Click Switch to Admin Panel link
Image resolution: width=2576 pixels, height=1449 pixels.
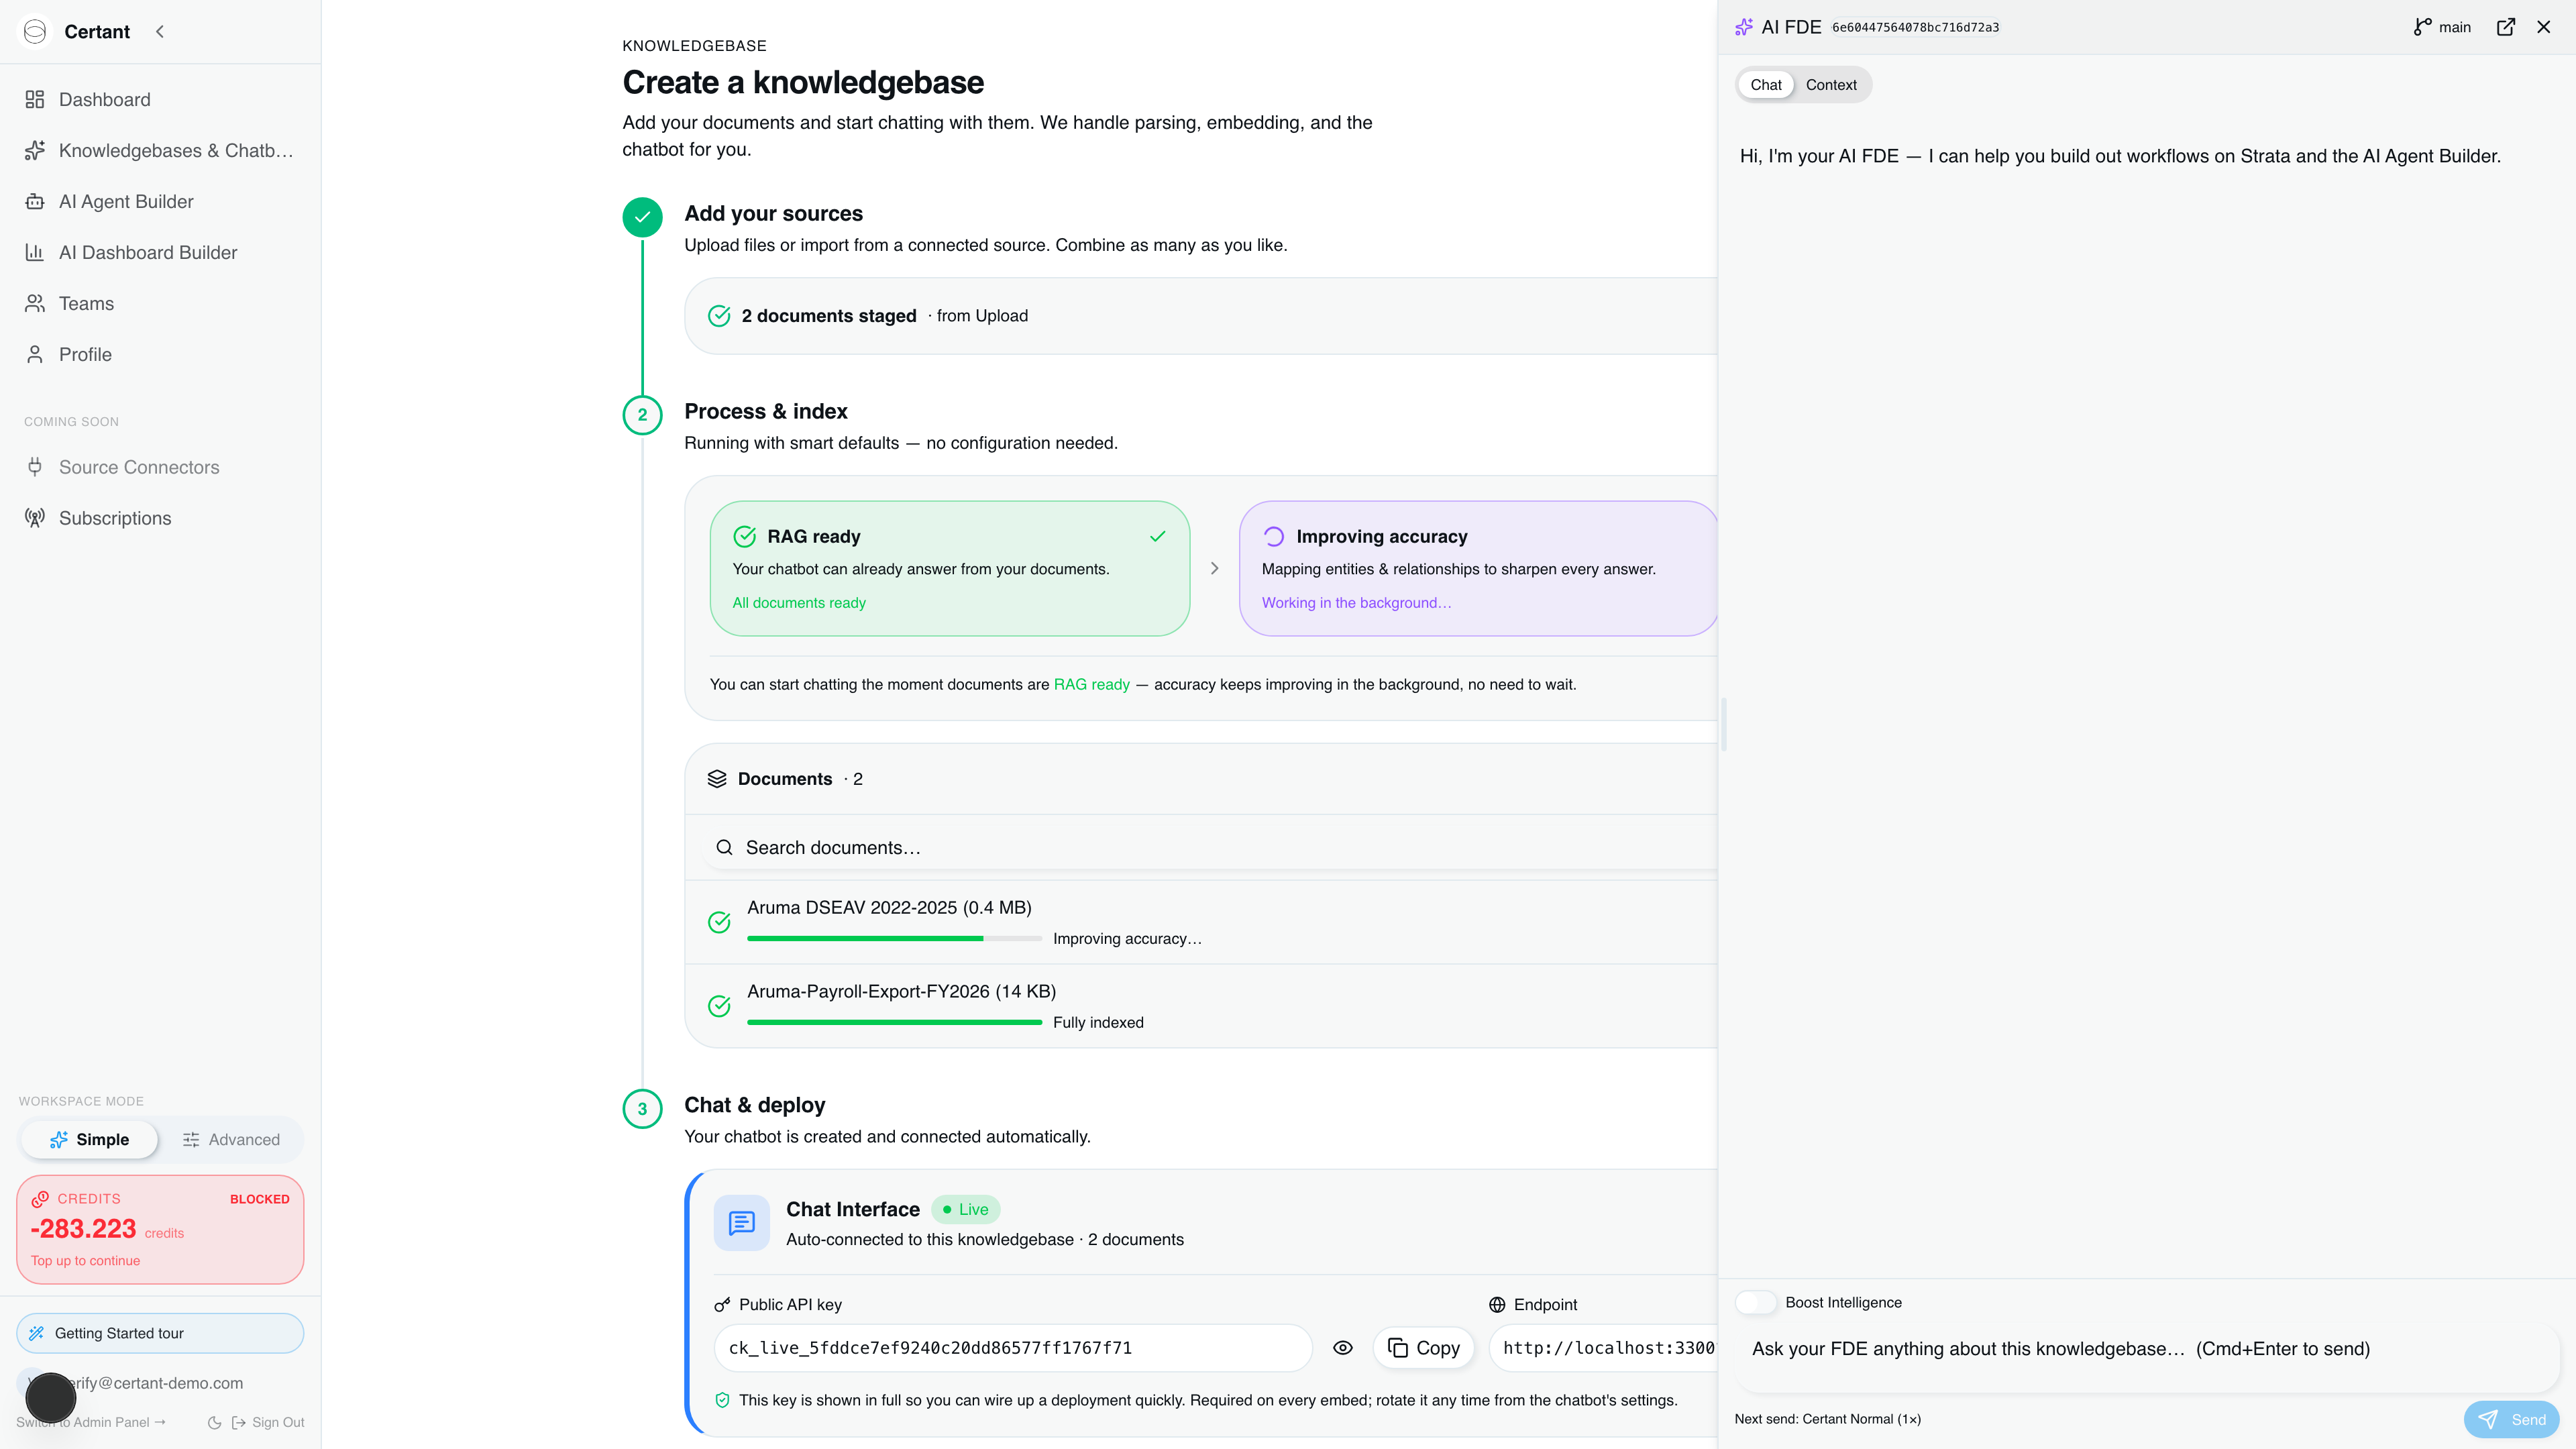click(90, 1422)
